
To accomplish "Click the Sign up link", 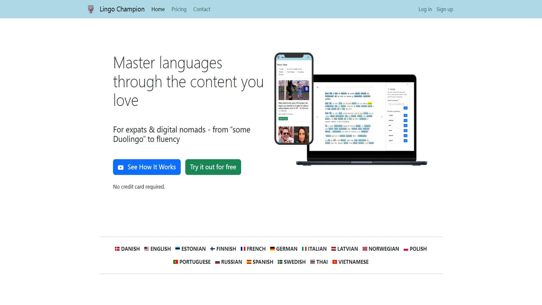I will pos(445,9).
